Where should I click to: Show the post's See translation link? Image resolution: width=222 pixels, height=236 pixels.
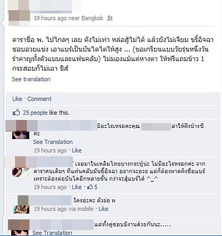[x=31, y=79]
